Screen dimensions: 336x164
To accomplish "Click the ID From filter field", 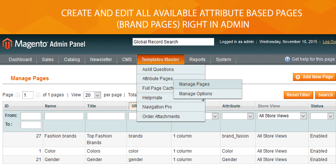I will (x=31, y=116).
